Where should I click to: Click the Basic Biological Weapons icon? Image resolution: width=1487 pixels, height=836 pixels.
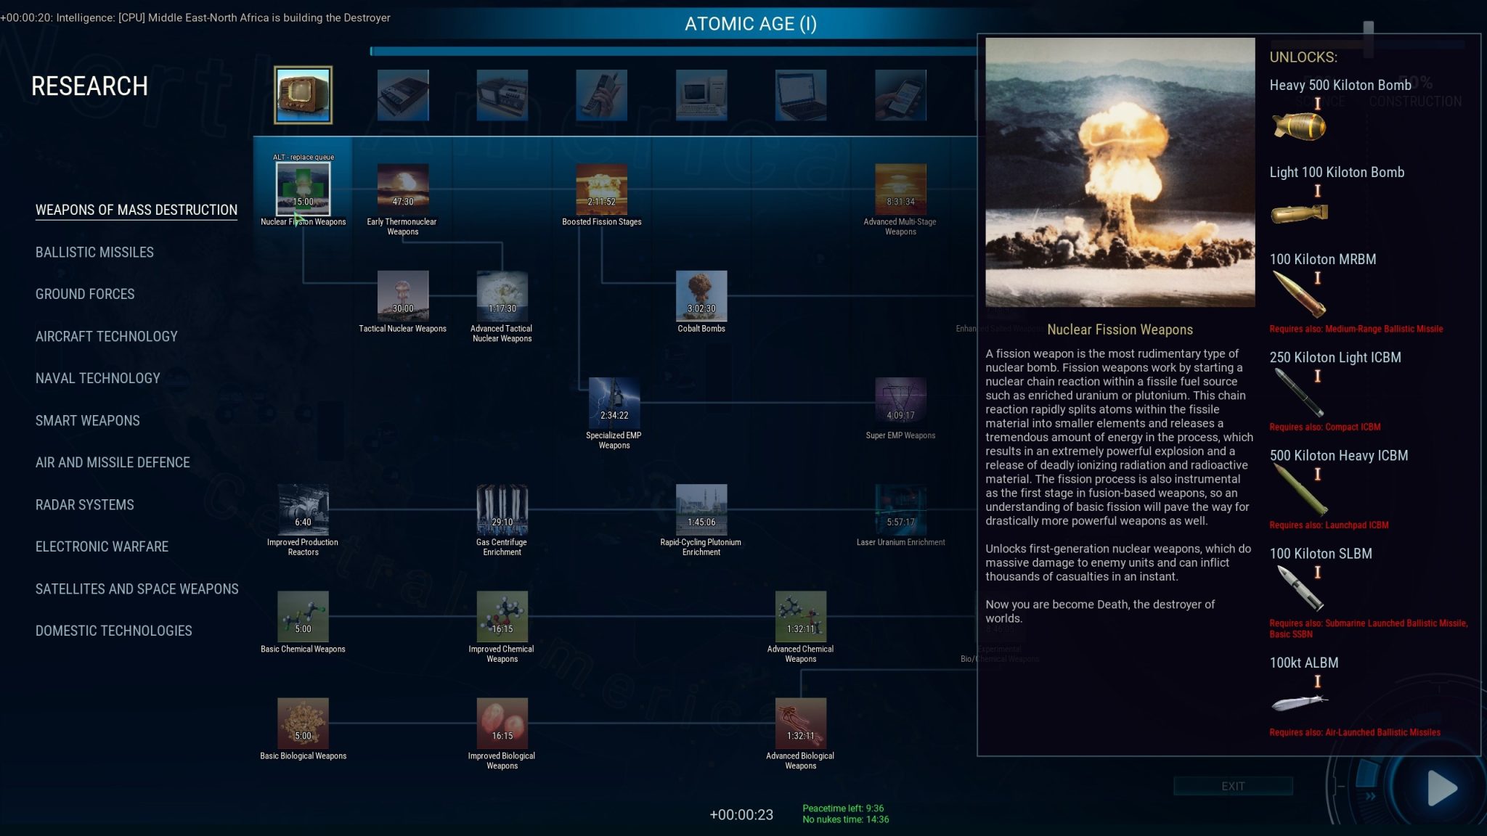(303, 724)
